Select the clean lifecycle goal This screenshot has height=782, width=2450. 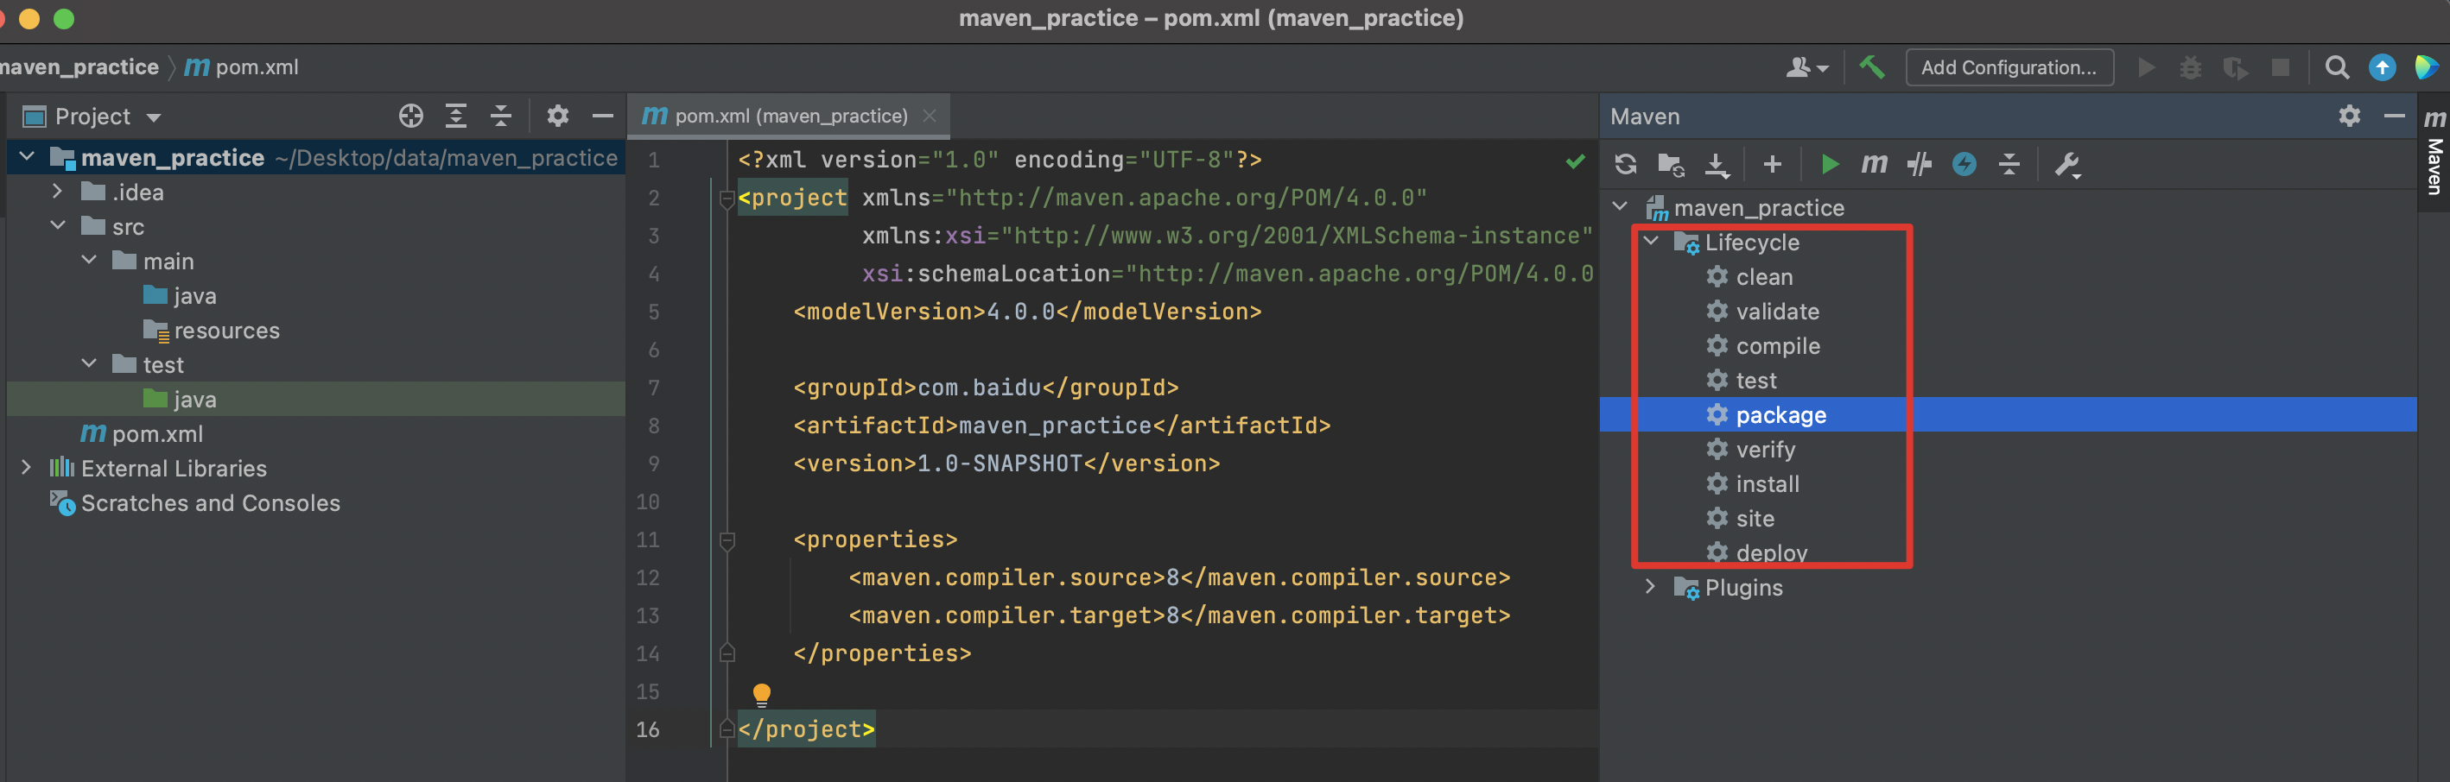[1763, 276]
